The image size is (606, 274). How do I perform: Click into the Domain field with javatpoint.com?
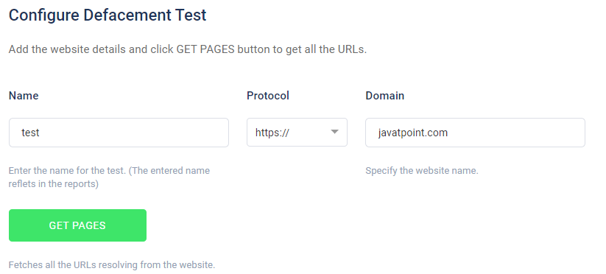[x=475, y=133]
